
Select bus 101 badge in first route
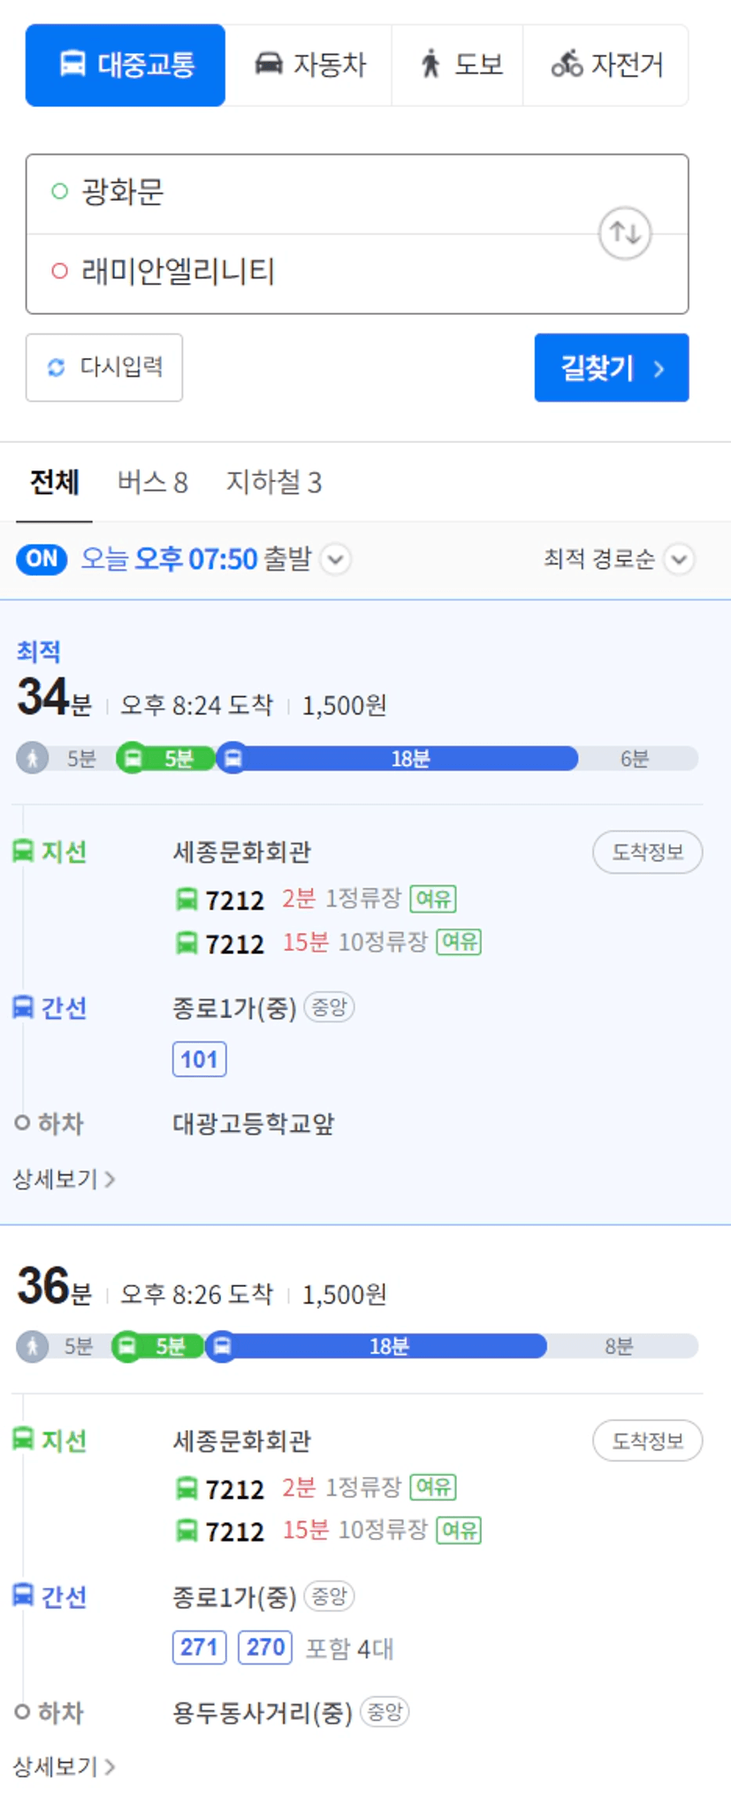[x=200, y=1059]
